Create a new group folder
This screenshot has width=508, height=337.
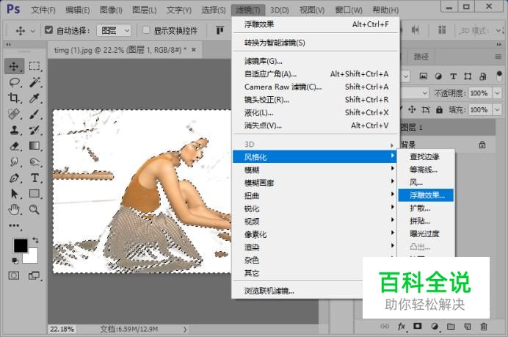[x=451, y=327]
